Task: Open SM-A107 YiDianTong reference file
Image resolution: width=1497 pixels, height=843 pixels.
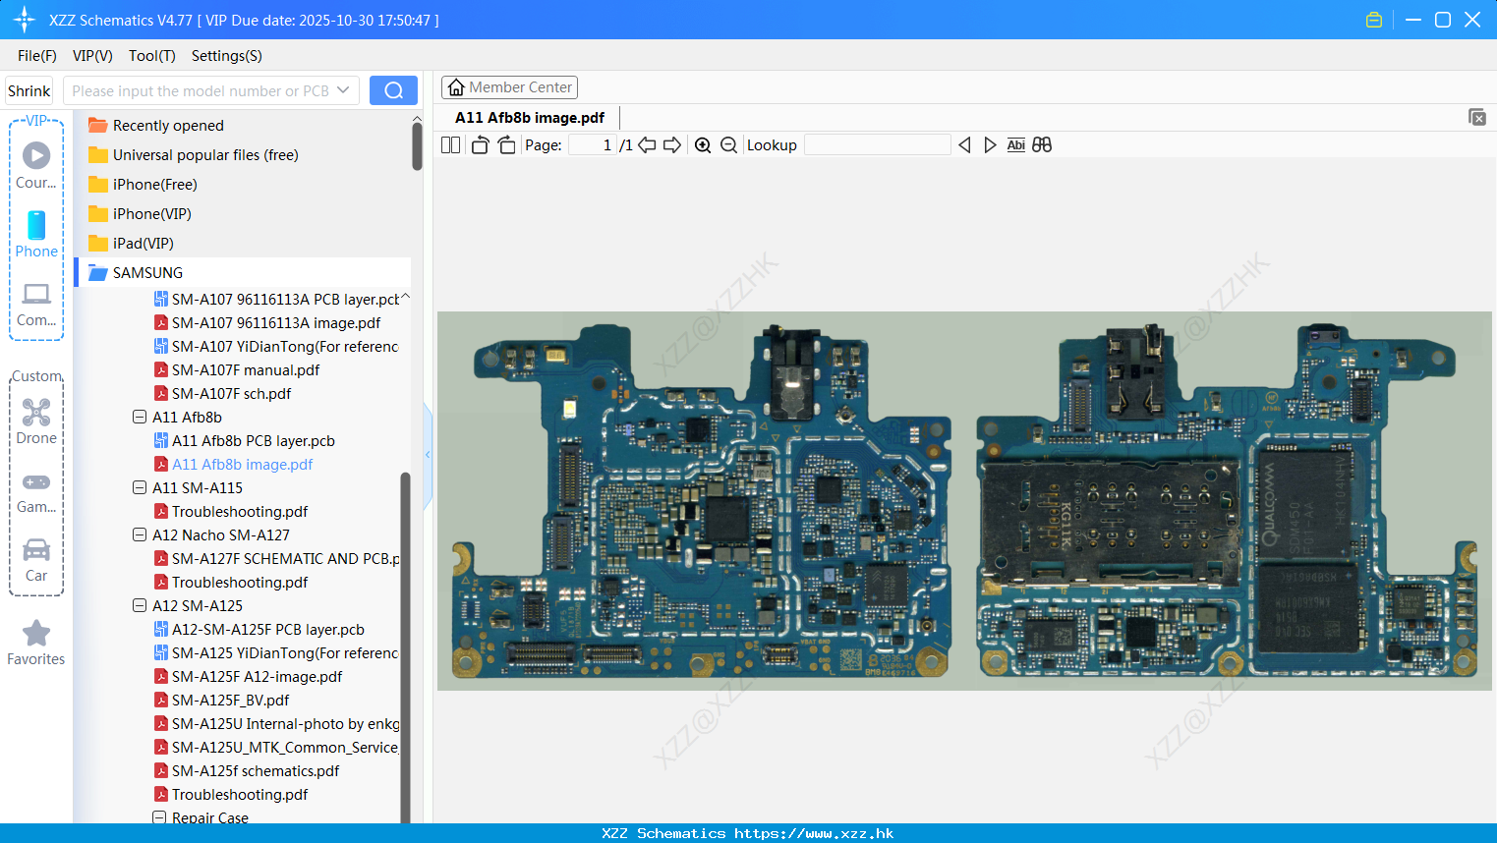Action: (x=285, y=346)
